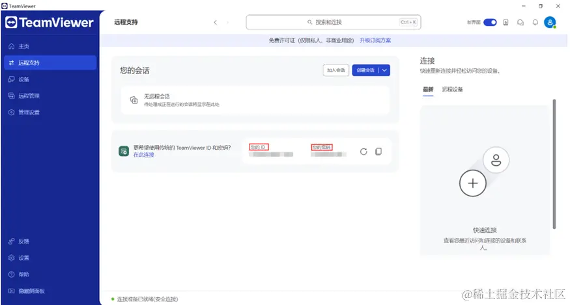
Task: Click the 无远程会话 session icon
Action: pyautogui.click(x=134, y=100)
